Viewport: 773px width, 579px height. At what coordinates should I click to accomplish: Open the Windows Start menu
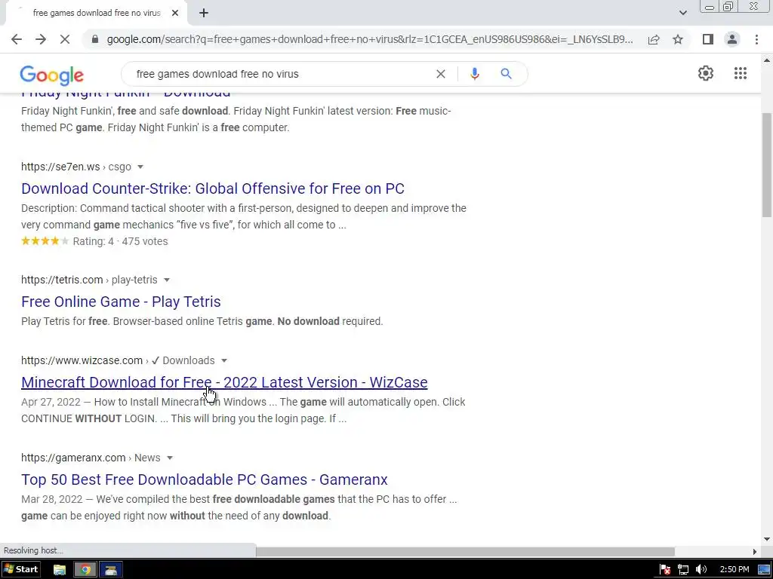click(20, 570)
